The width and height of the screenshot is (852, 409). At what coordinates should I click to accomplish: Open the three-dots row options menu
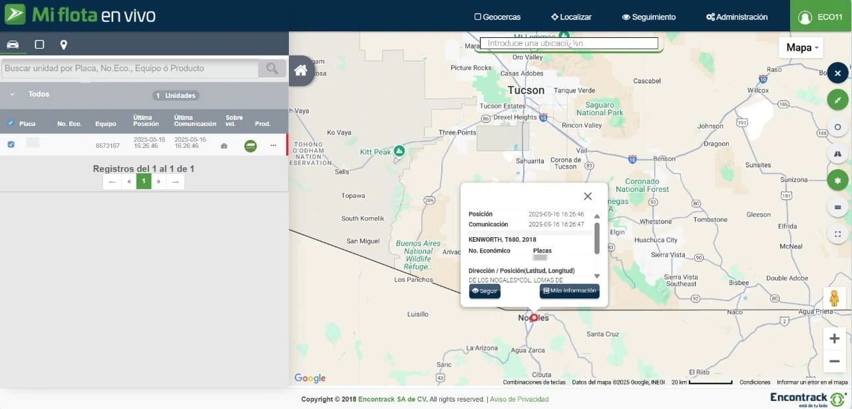click(273, 145)
